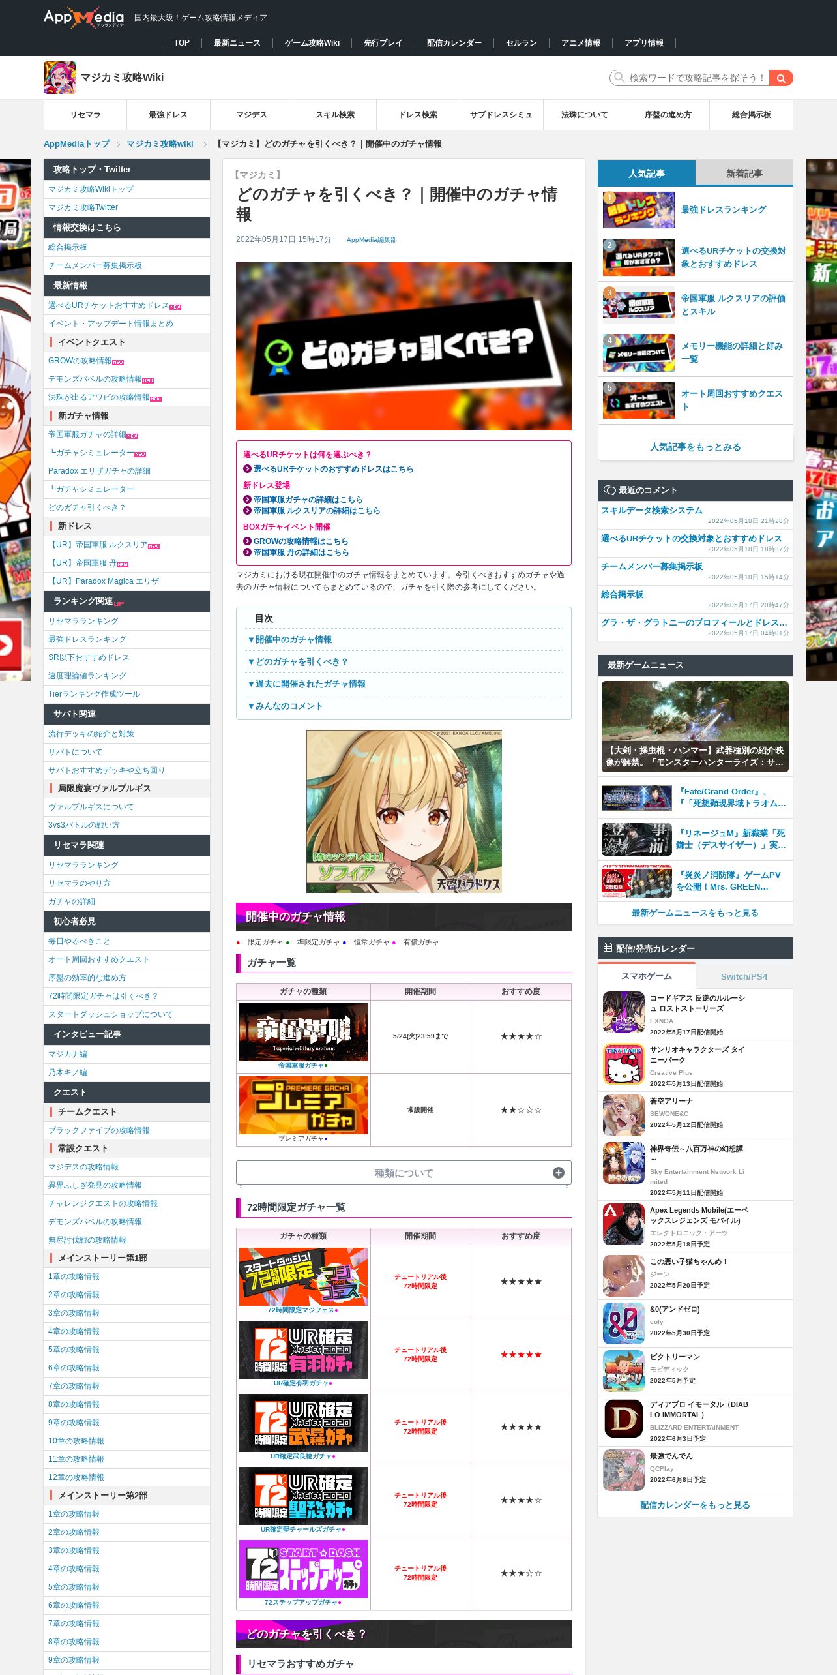
Task: Open the リセマラ wiki menu item
Action: click(85, 115)
